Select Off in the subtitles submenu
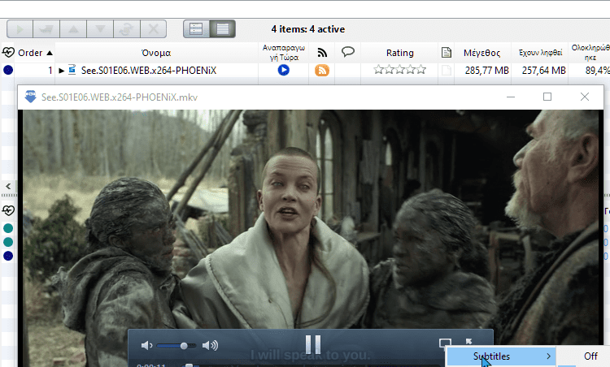The height and width of the screenshot is (367, 610). point(590,356)
